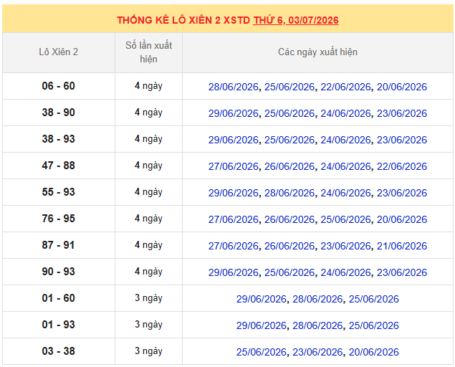This screenshot has height=367, width=455.
Task: Open 25/06/2026 in the 38 - 93 row
Action: (x=289, y=140)
